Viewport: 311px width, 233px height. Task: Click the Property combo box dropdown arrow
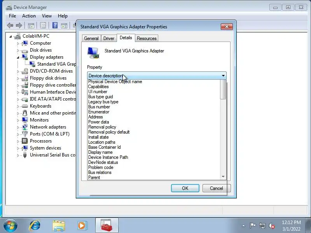223,76
